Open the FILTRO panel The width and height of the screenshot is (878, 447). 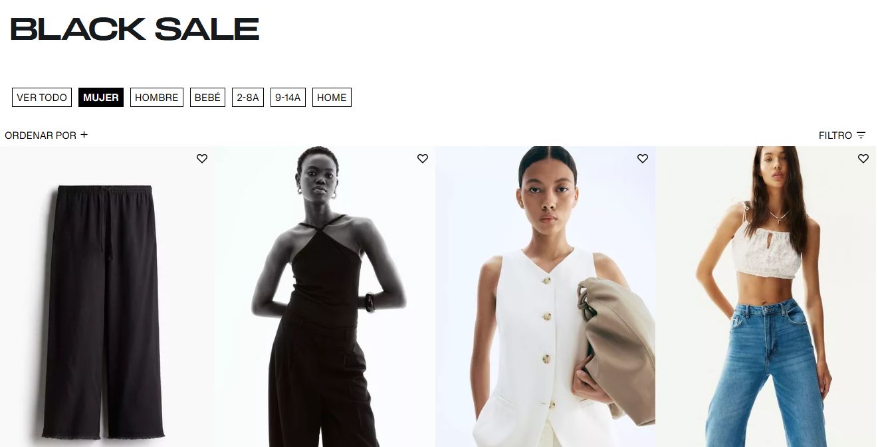pyautogui.click(x=842, y=135)
